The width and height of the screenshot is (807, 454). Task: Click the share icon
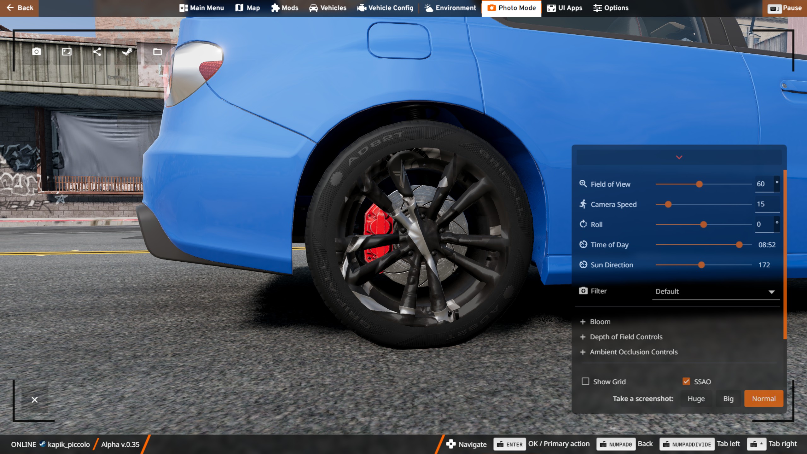(x=97, y=51)
